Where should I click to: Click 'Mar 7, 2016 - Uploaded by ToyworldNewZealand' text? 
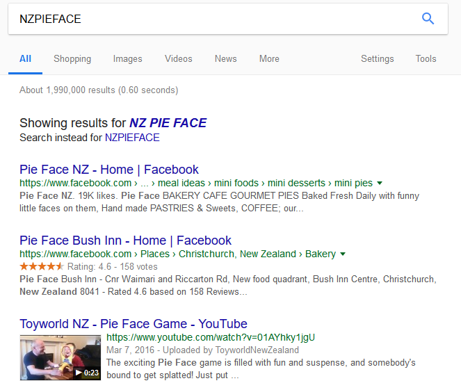pos(202,350)
